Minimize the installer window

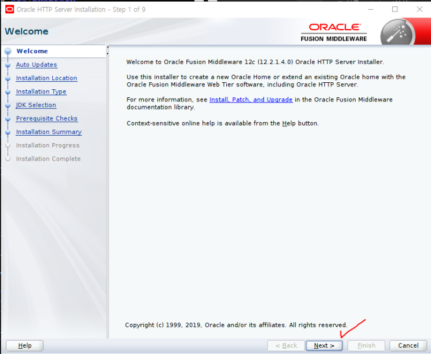point(371,9)
